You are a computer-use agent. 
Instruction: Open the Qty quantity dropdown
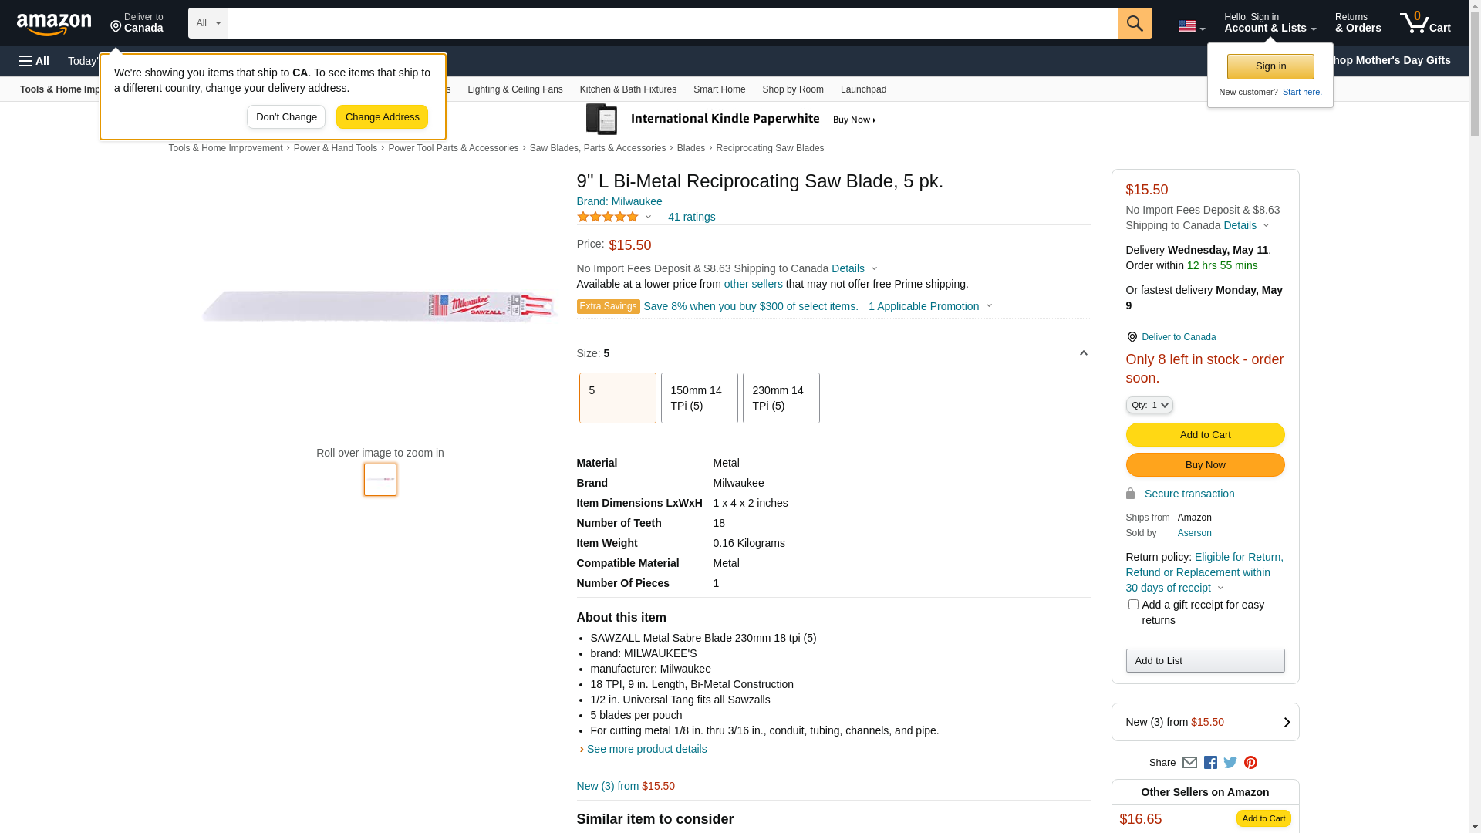click(1149, 405)
